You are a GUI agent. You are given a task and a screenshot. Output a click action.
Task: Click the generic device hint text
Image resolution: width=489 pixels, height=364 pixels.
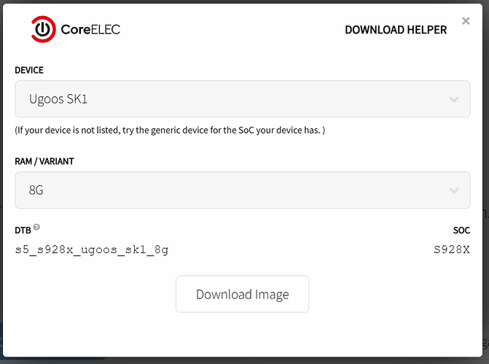tap(170, 130)
